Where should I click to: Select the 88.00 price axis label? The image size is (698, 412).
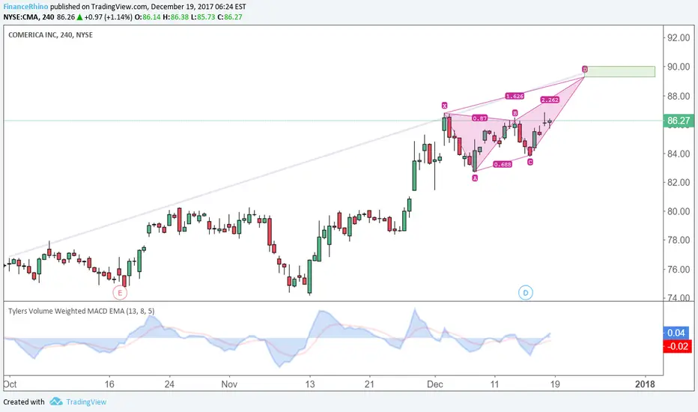point(679,96)
